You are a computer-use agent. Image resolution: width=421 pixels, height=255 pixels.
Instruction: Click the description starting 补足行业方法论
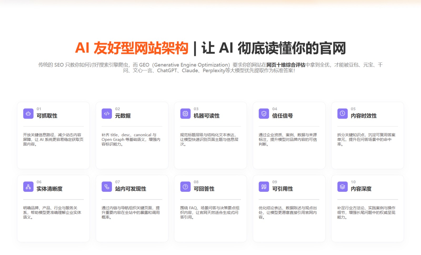pos(366,212)
